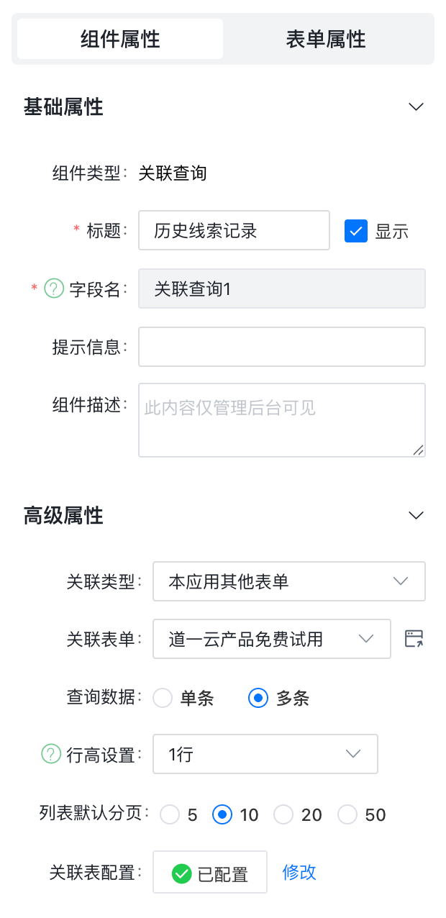Set default pagination to 20
This screenshot has height=918, width=446.
pyautogui.click(x=284, y=814)
